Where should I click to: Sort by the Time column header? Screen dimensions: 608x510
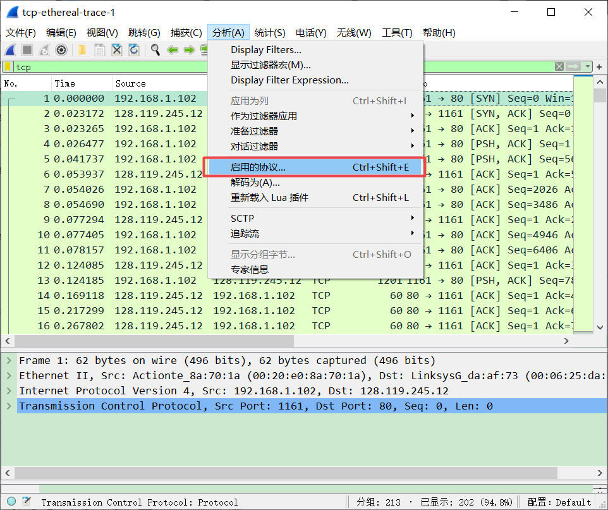point(82,83)
